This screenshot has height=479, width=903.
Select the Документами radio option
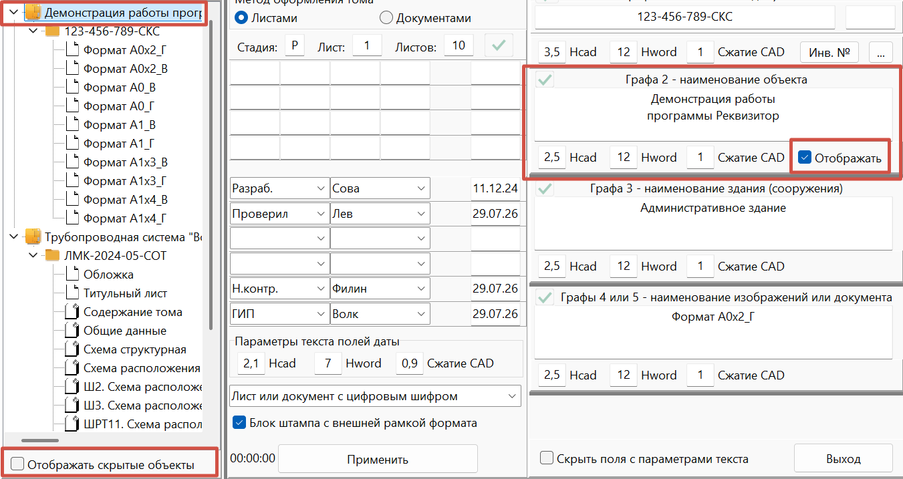click(386, 18)
